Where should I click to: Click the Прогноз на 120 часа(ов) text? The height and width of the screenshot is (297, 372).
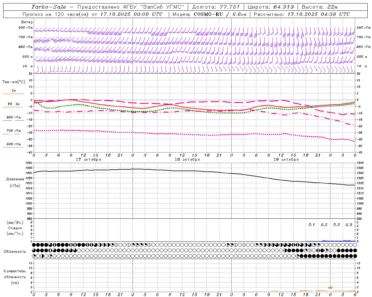coord(56,14)
